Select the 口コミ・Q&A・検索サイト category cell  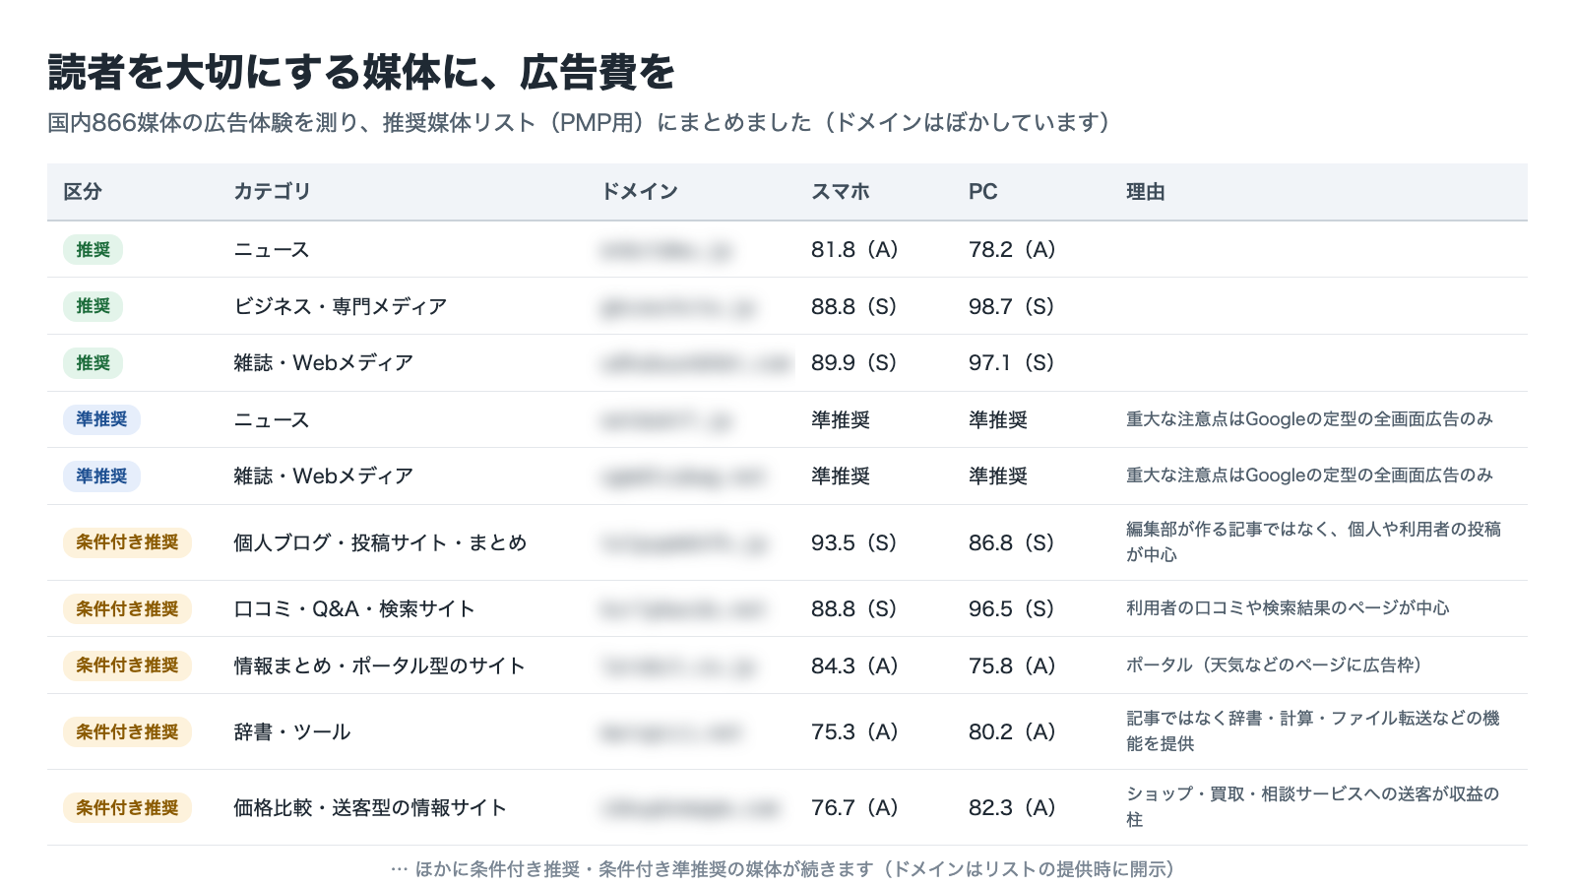click(x=354, y=609)
